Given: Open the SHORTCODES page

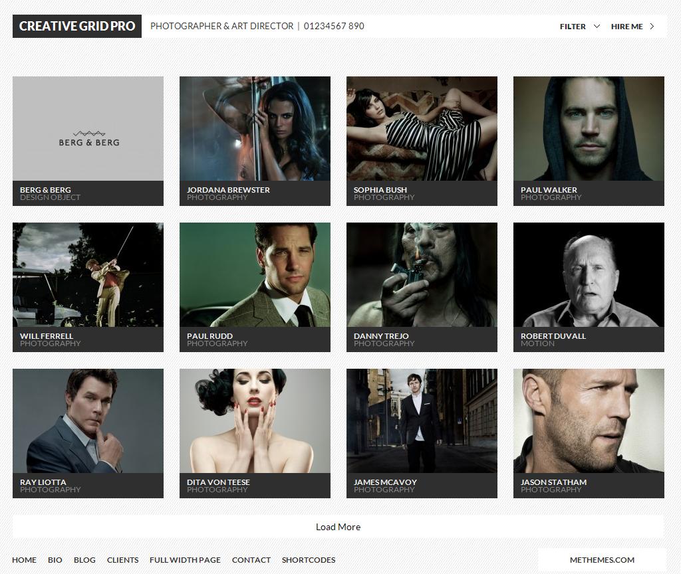Looking at the screenshot, I should [309, 560].
